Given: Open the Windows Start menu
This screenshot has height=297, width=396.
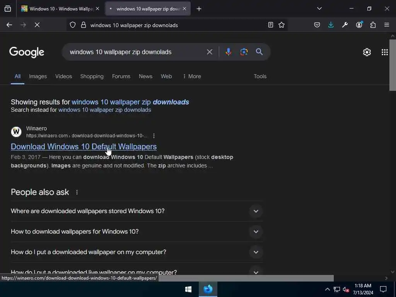Looking at the screenshot, I should pos(188,289).
